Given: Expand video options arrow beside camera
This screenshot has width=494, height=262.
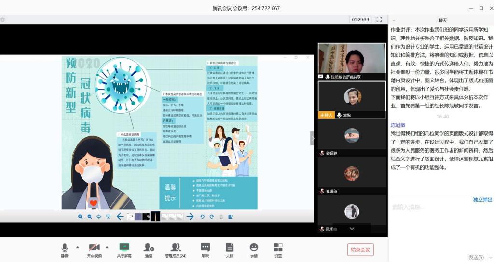Looking at the screenshot, I should click(107, 248).
